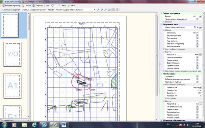
Task: Click the first magnifier zoom icon
Action: tap(98, 10)
